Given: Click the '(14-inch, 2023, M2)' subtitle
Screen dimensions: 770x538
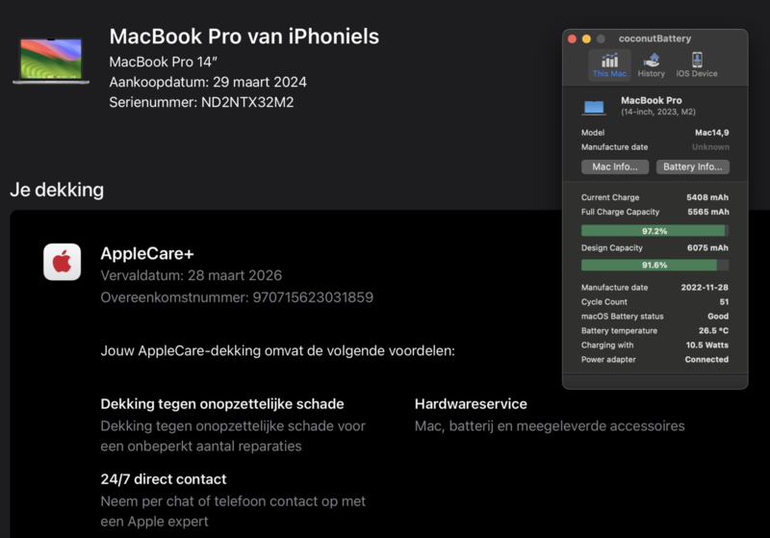Looking at the screenshot, I should coord(658,112).
